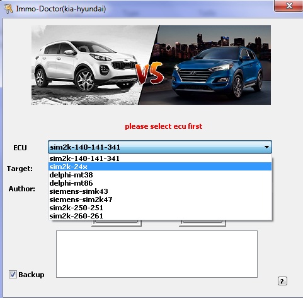
Task: Select the sim2k-24x entry
Action: coord(160,167)
